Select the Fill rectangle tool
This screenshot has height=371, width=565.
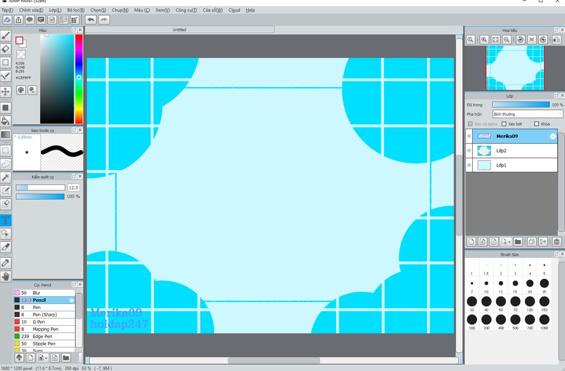tap(6, 108)
